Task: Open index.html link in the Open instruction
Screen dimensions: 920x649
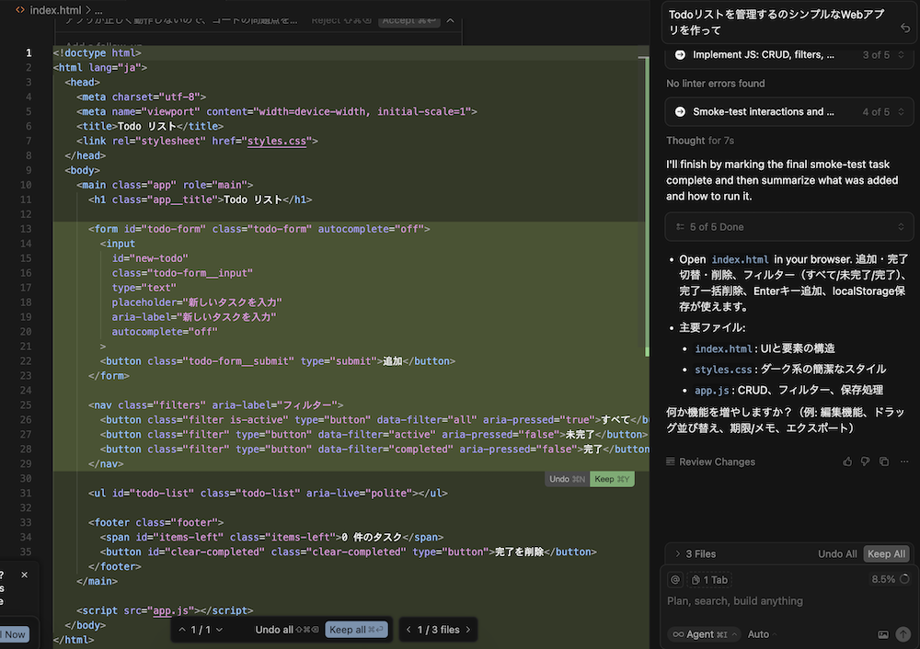Action: [x=740, y=259]
